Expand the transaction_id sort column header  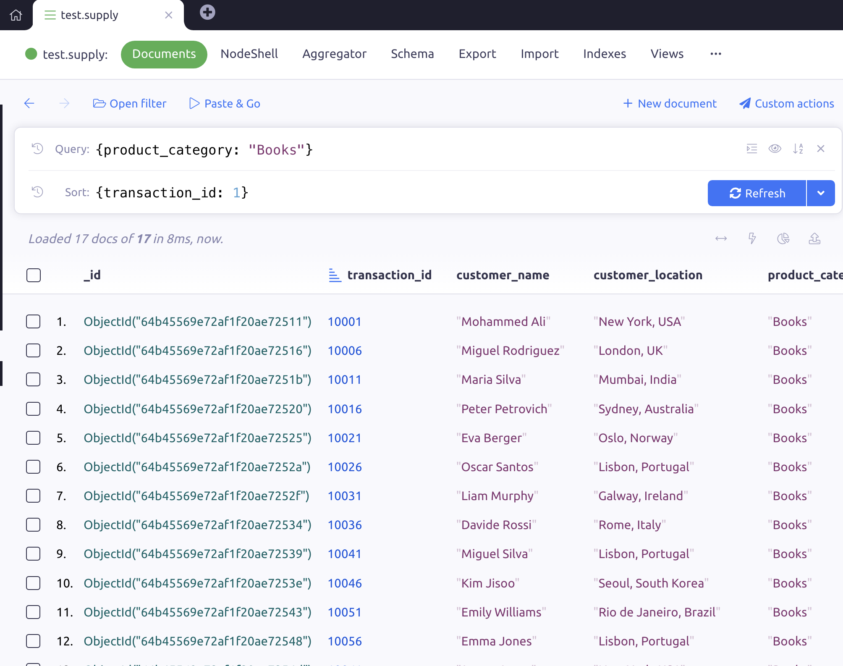[335, 274]
